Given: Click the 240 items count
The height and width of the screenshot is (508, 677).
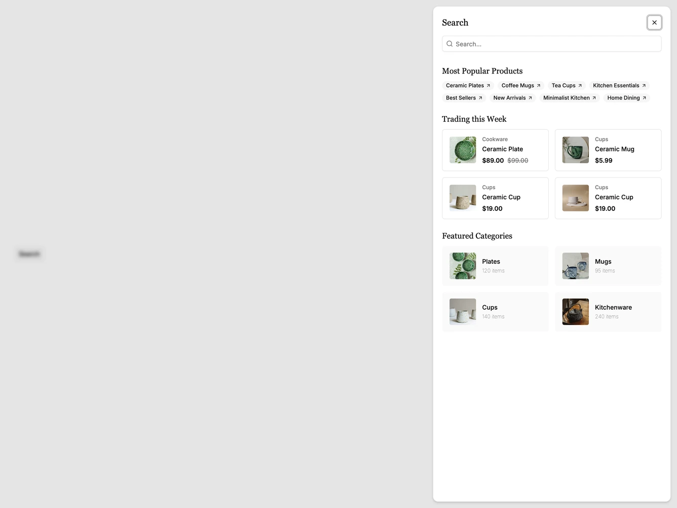Looking at the screenshot, I should pos(607,316).
